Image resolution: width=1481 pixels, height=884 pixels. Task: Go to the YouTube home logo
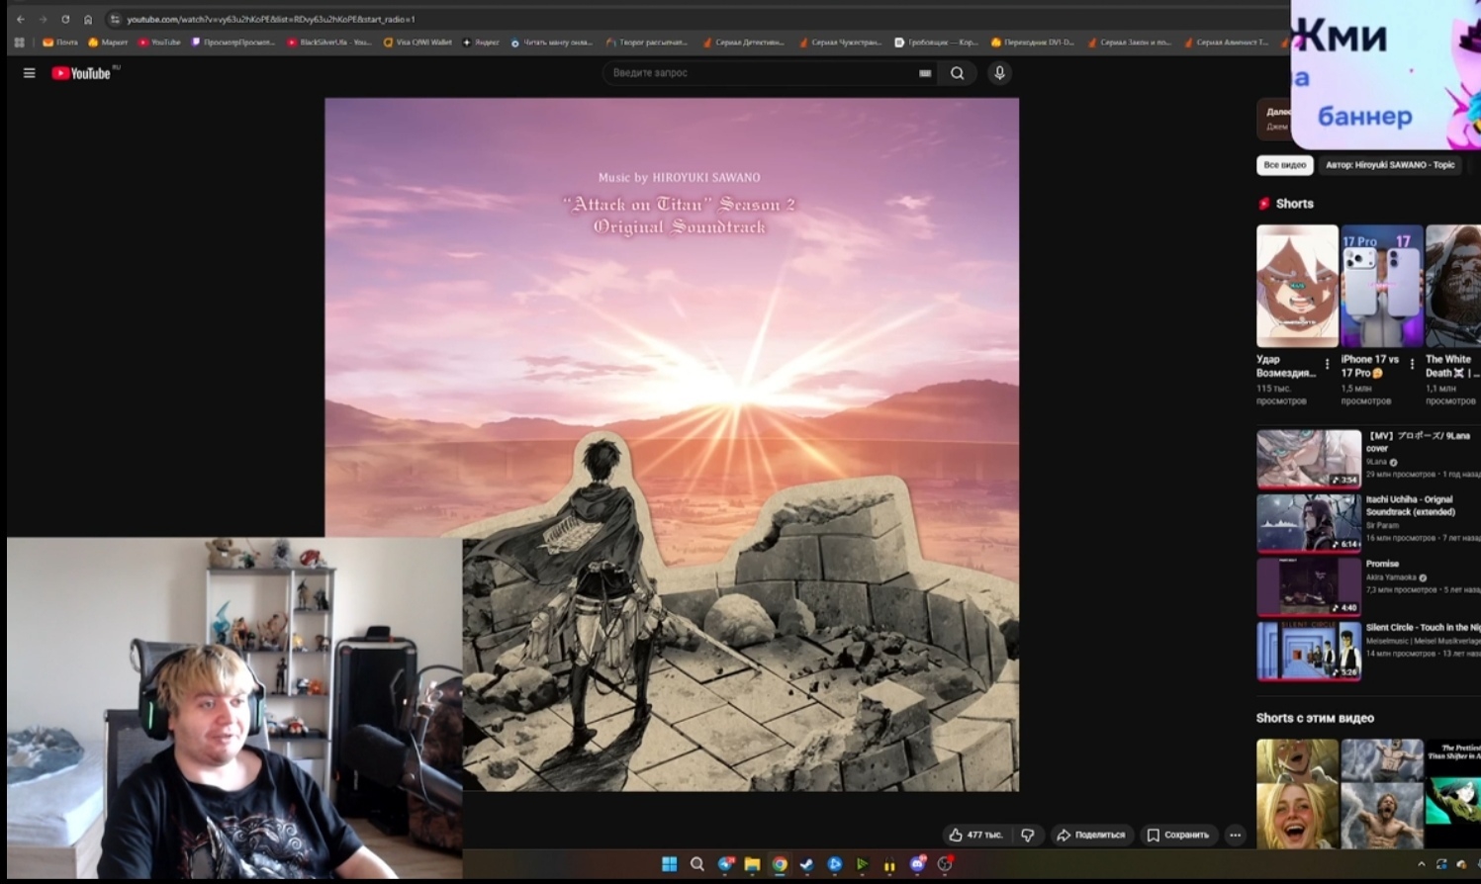[x=81, y=73]
